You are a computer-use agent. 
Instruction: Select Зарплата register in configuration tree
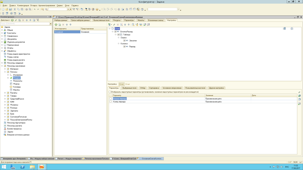(x=14, y=111)
